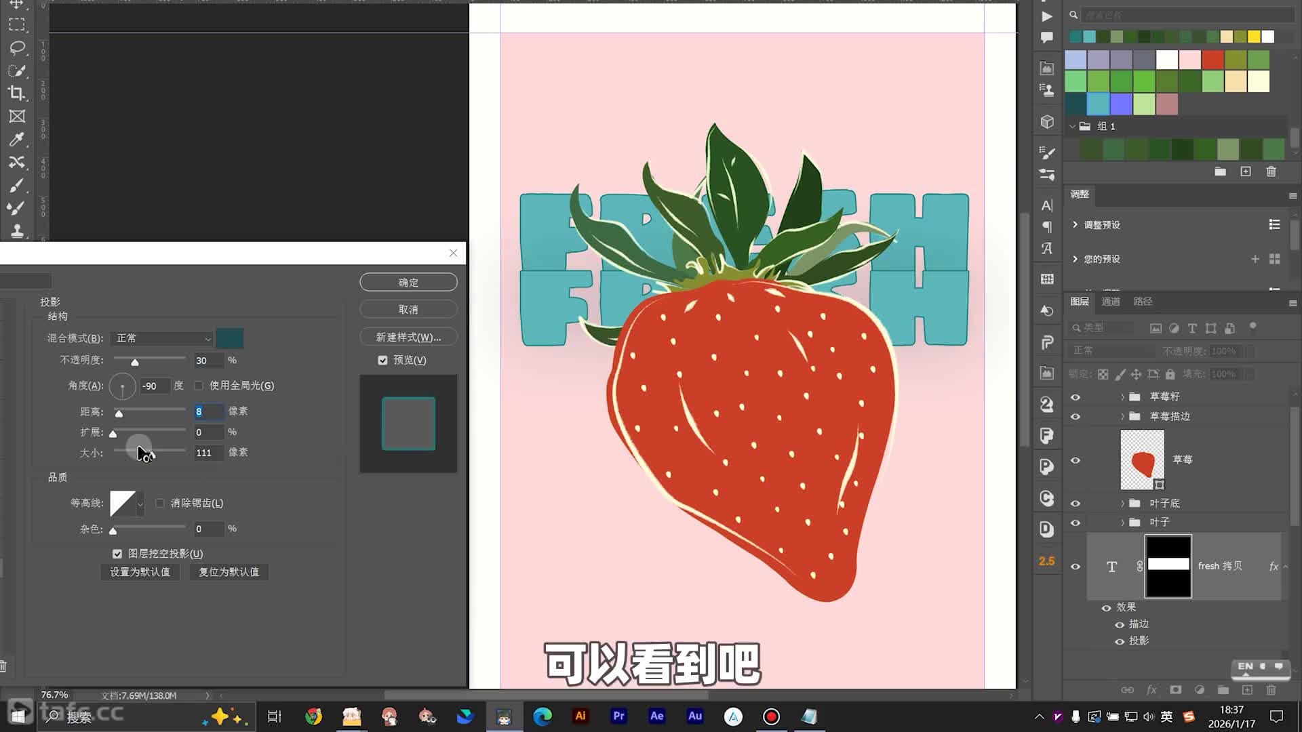1302x732 pixels.
Task: Filter layers by adjustment layer icon
Action: pos(1174,328)
